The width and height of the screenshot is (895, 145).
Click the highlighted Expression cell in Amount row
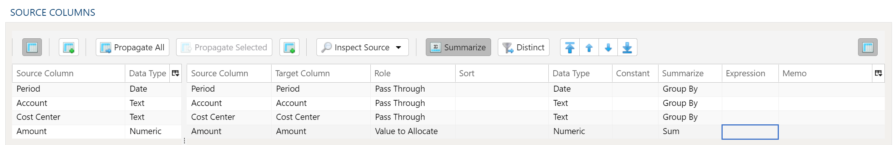(x=750, y=132)
